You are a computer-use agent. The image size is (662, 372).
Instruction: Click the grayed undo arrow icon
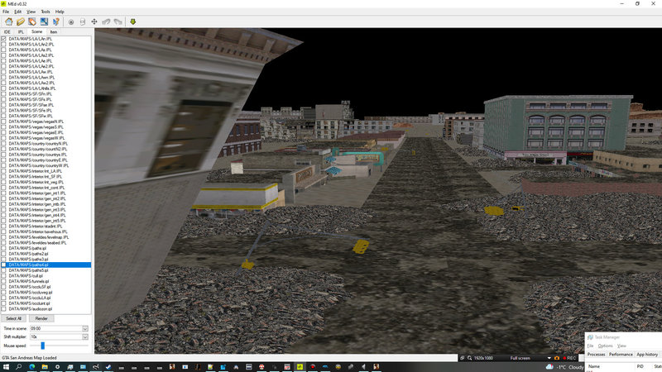106,22
